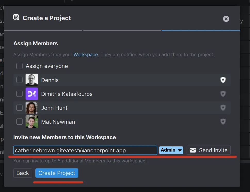This screenshot has width=250, height=192.
Task: Enable the Assign everyone checkbox
Action: pos(19,66)
